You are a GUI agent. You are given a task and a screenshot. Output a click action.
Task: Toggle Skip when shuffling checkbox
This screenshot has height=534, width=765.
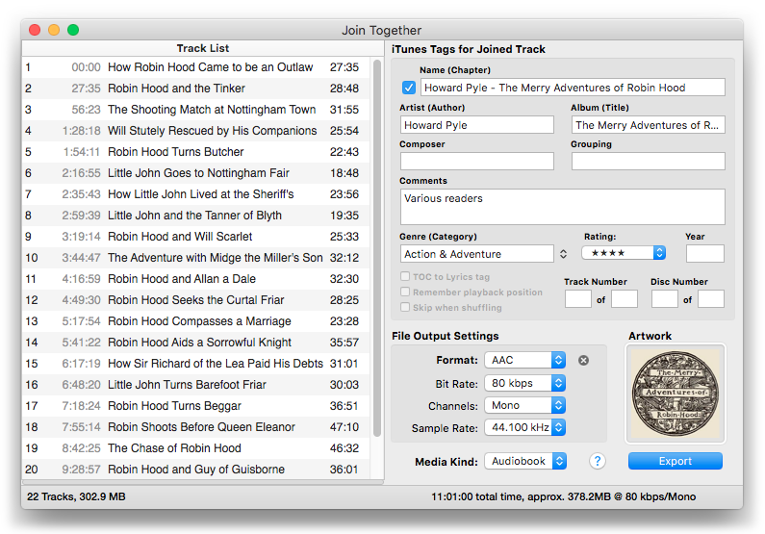tap(405, 307)
